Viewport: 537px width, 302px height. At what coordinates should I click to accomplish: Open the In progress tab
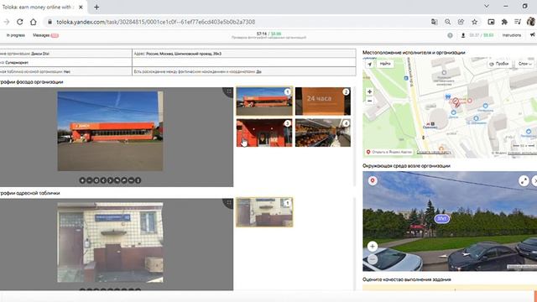click(16, 35)
